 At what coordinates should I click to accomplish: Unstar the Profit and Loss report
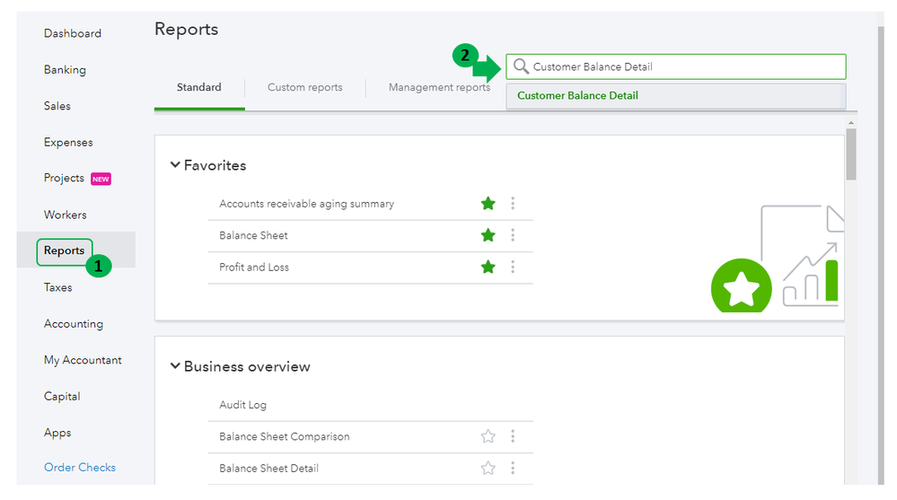pos(488,267)
